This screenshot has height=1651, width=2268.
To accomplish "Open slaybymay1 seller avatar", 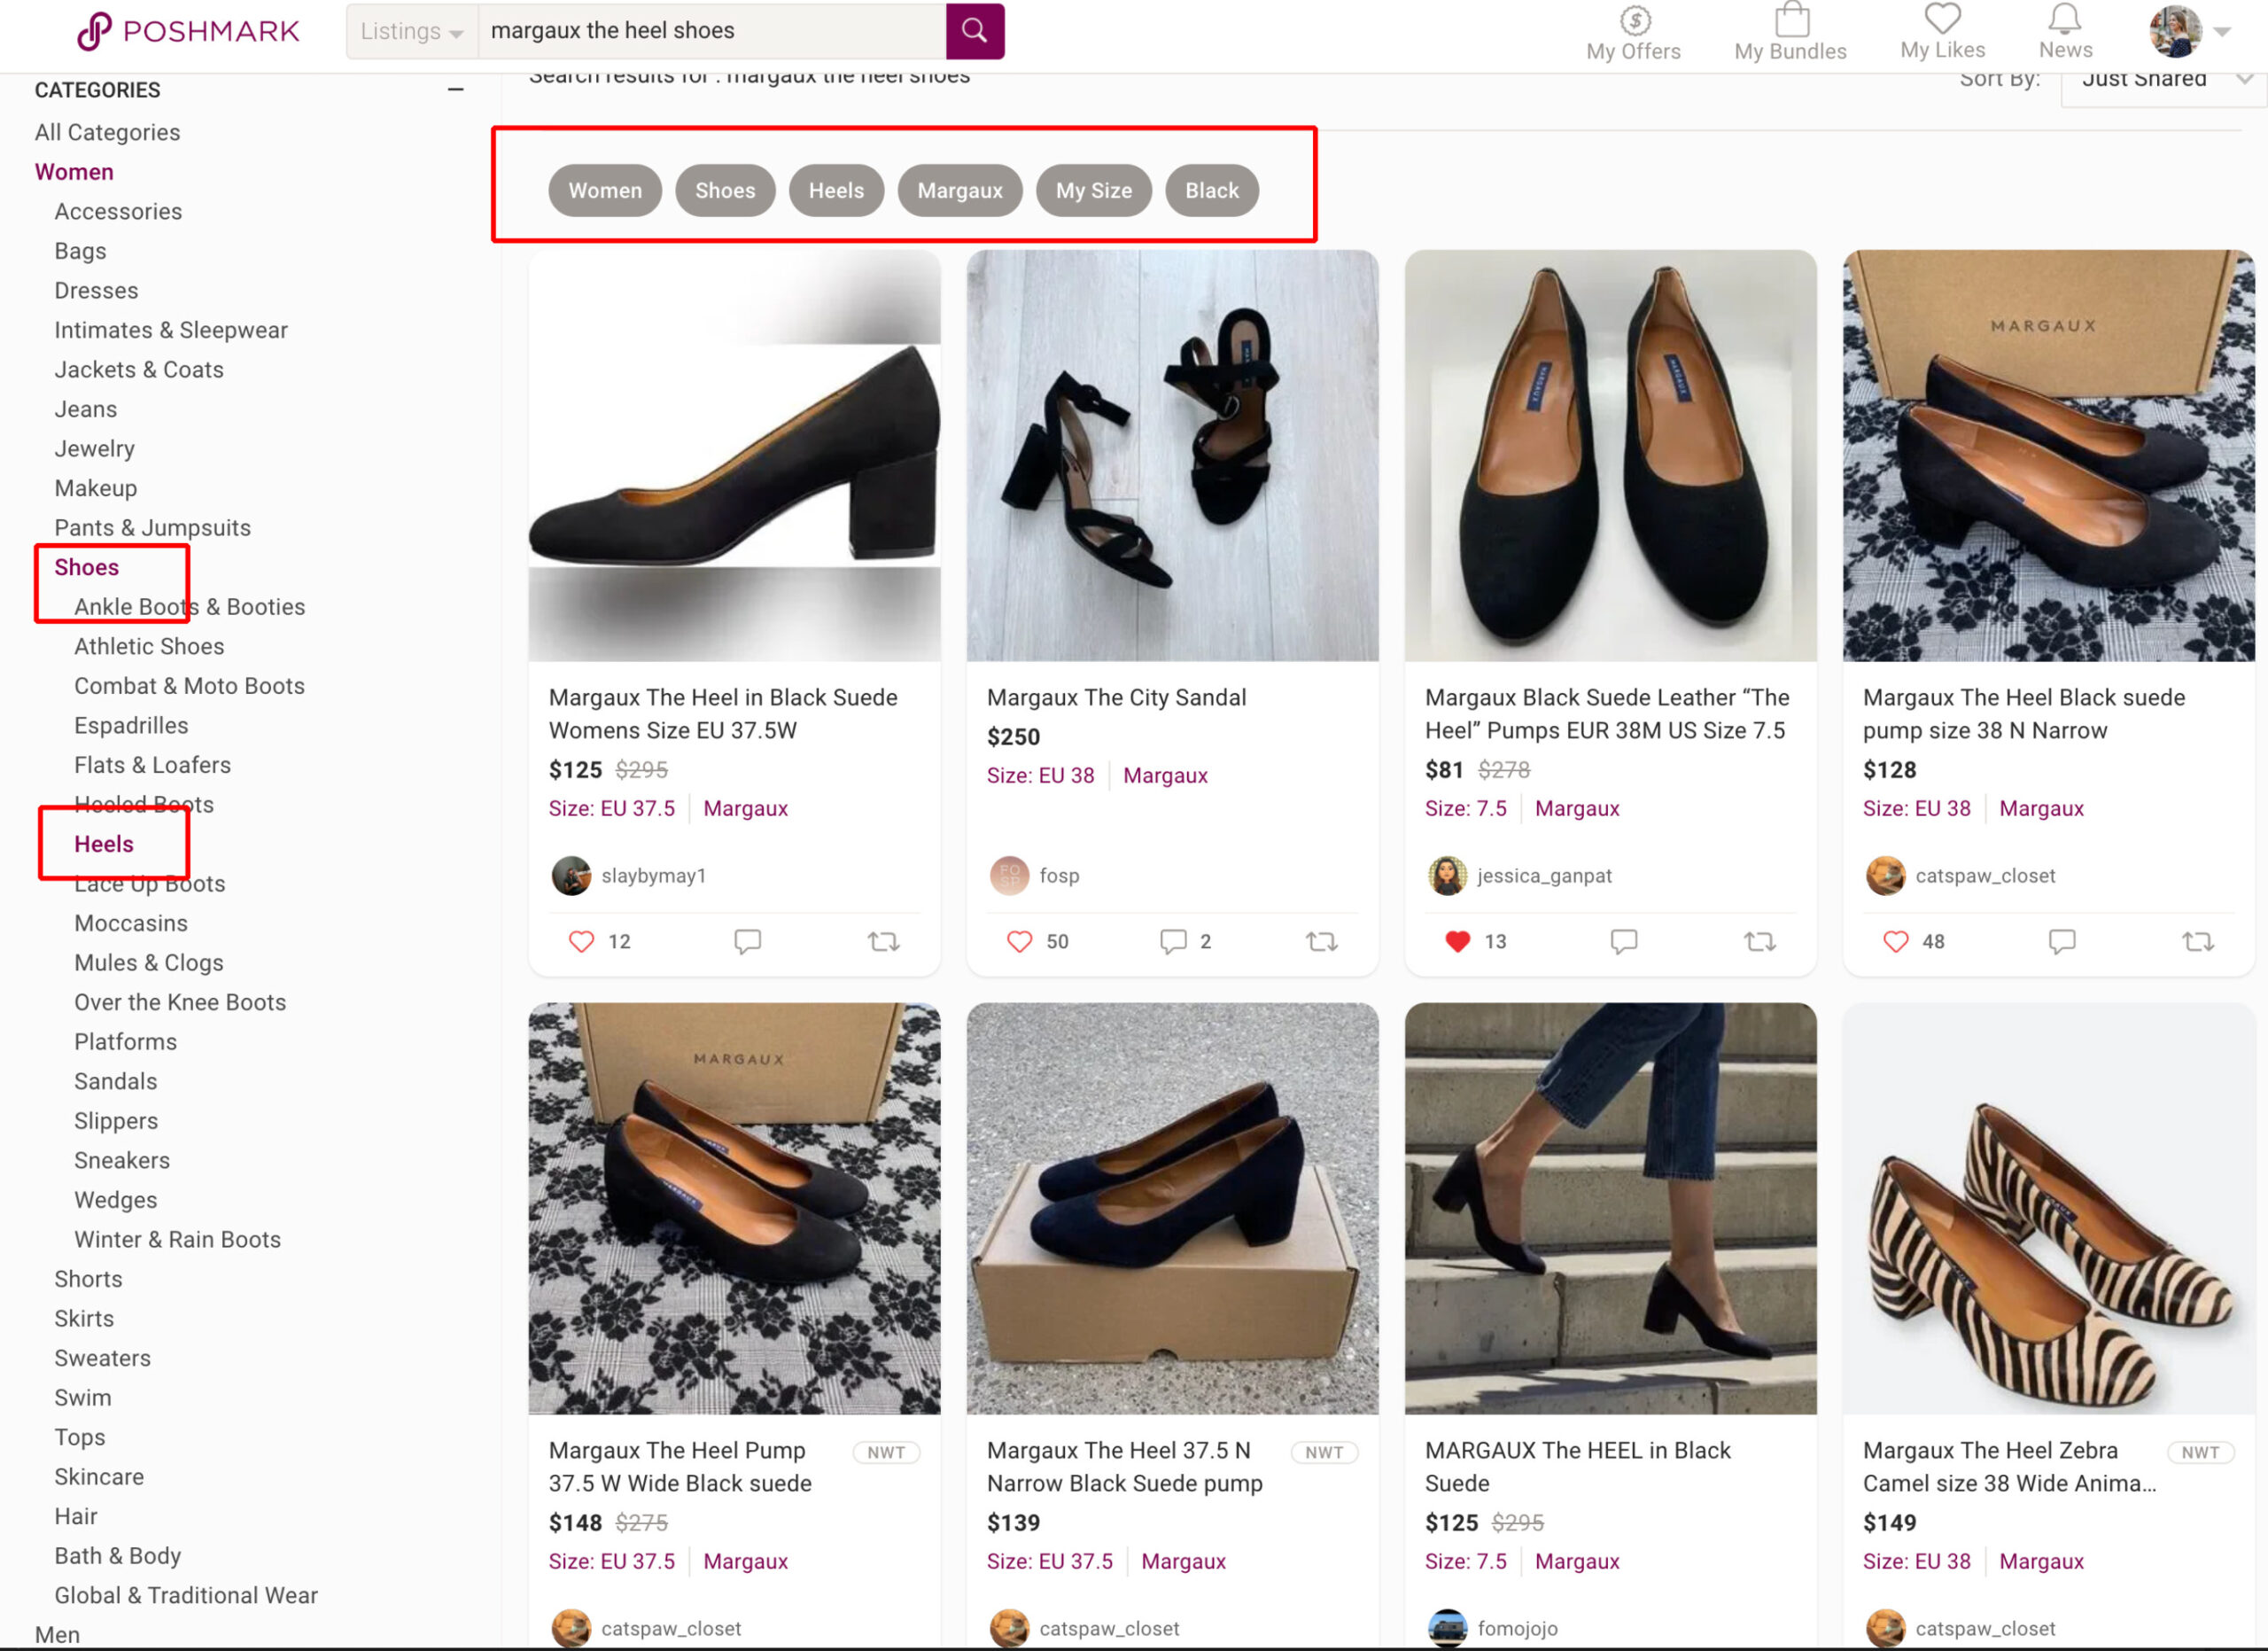I will point(571,875).
